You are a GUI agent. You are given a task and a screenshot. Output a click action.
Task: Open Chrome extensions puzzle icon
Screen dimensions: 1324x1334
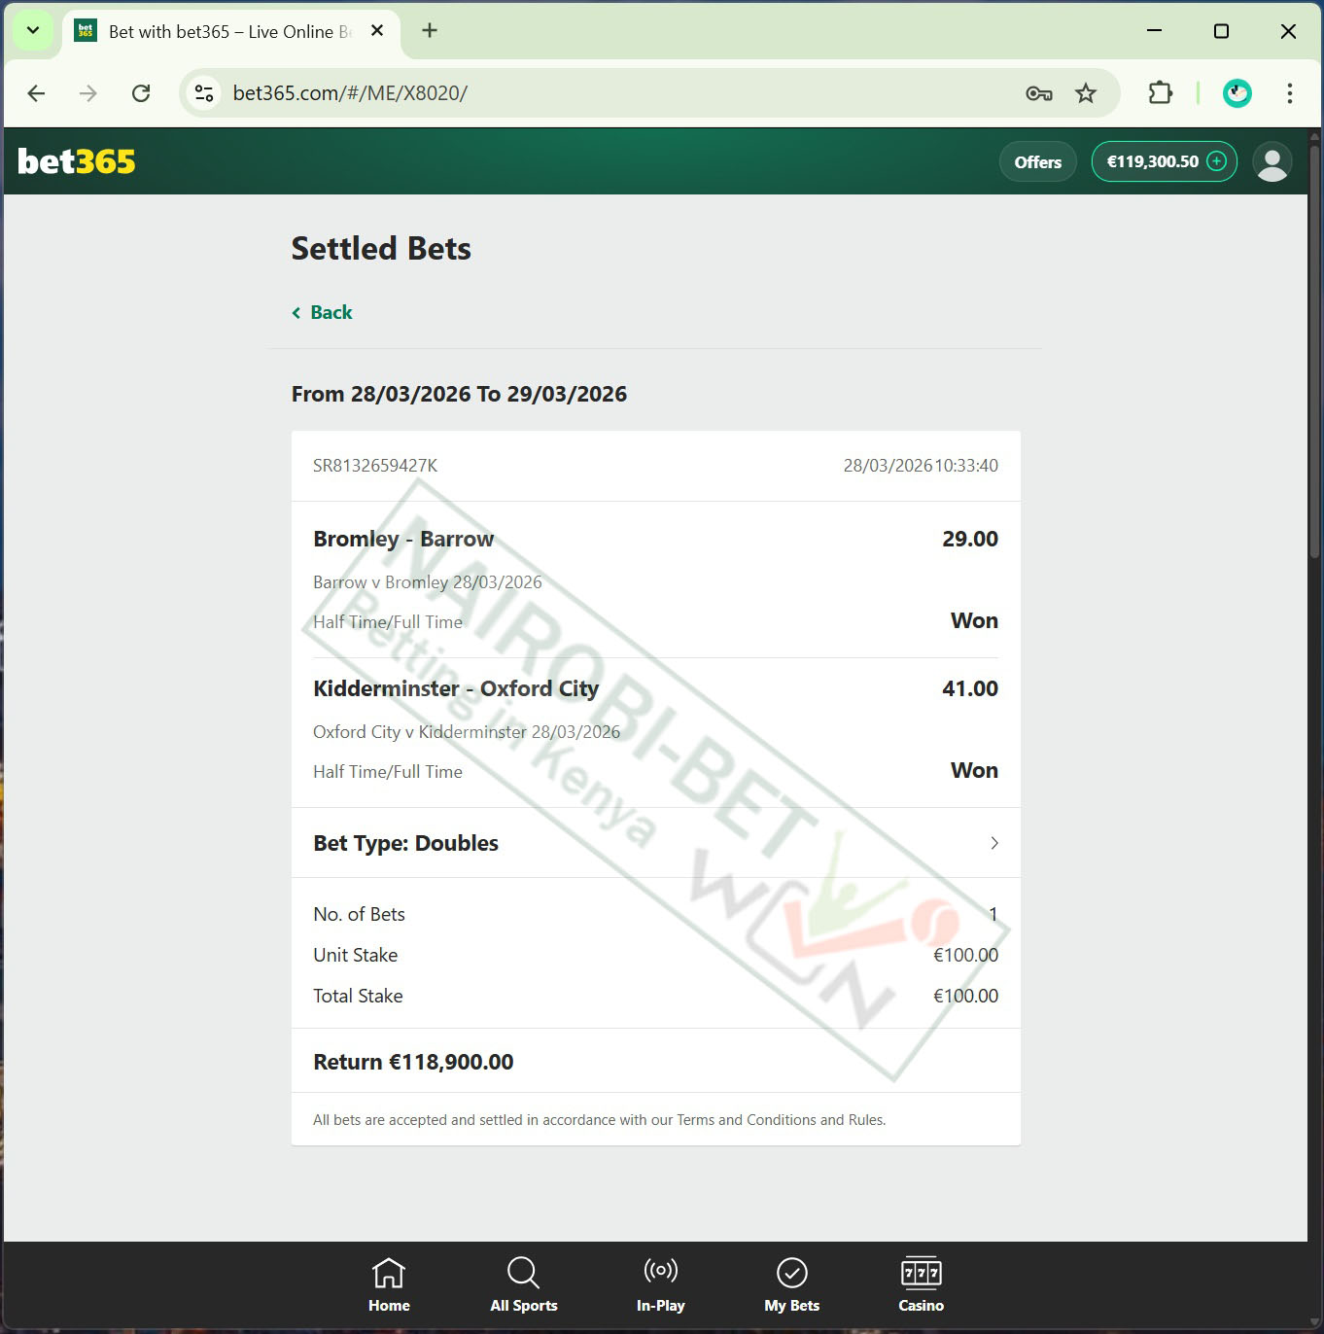point(1159,93)
